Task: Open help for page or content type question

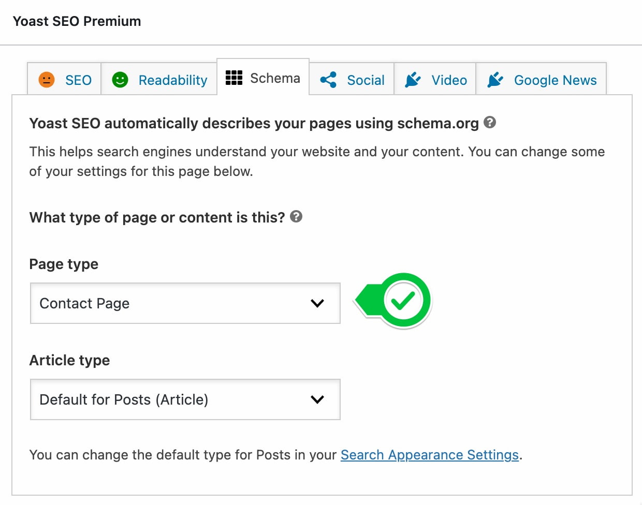Action: 297,217
